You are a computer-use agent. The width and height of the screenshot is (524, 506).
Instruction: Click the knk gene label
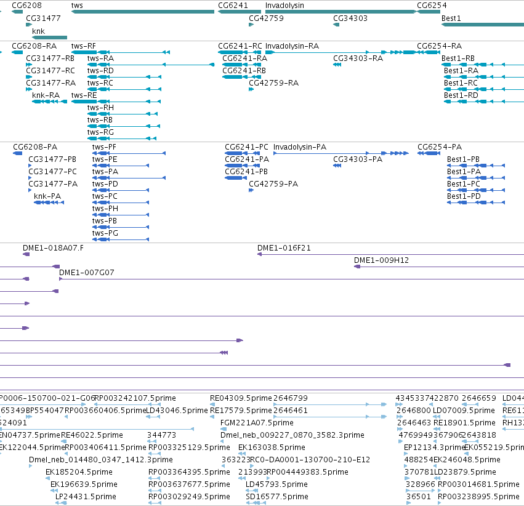point(38,31)
